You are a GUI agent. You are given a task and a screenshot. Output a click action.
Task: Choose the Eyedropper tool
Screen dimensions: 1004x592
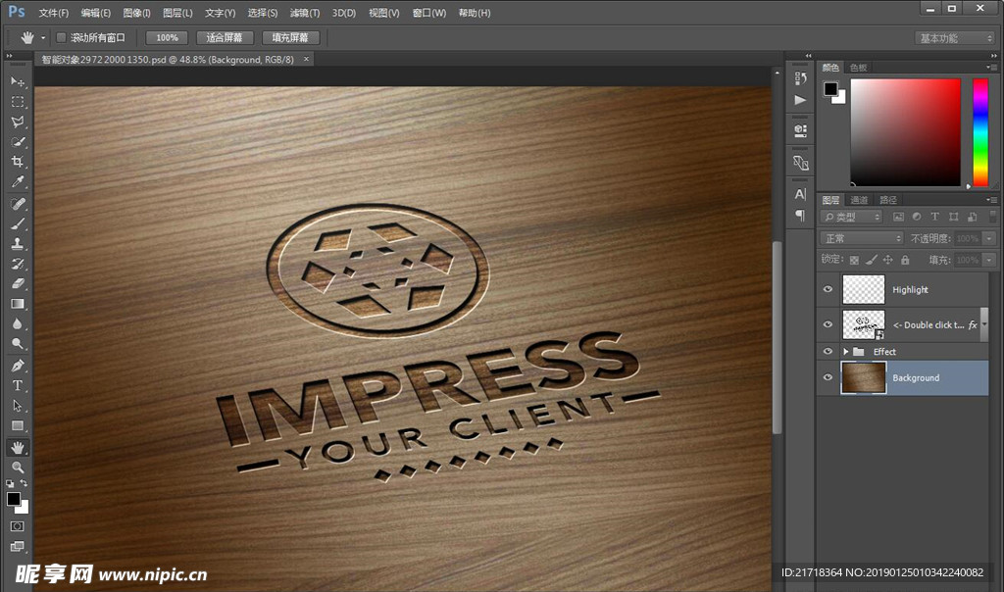point(18,181)
